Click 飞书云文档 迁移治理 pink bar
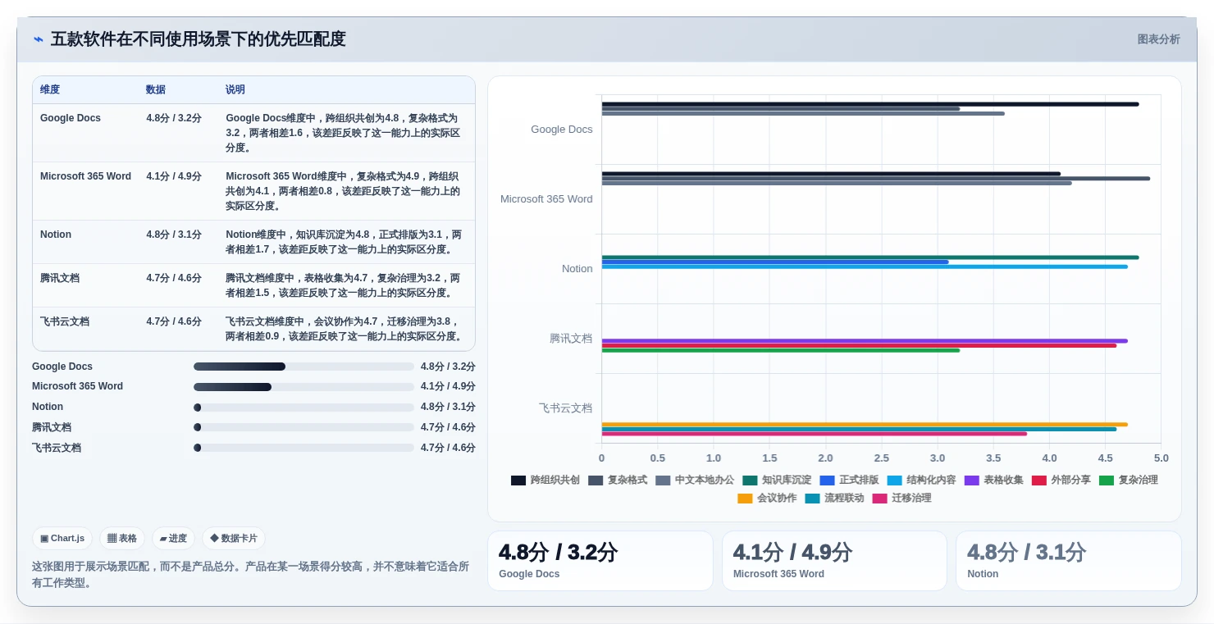Image resolution: width=1214 pixels, height=624 pixels. 815,434
